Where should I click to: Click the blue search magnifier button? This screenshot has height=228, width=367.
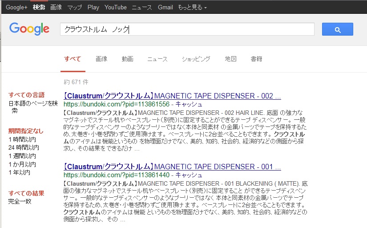(337, 29)
